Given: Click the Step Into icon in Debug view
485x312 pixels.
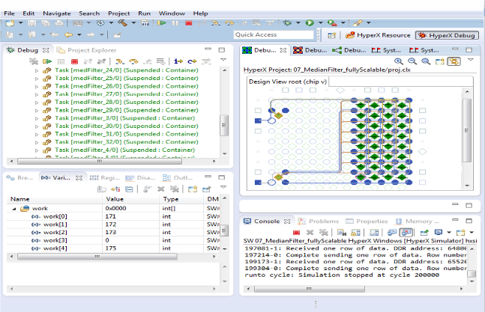Looking at the screenshot, I should (120, 61).
